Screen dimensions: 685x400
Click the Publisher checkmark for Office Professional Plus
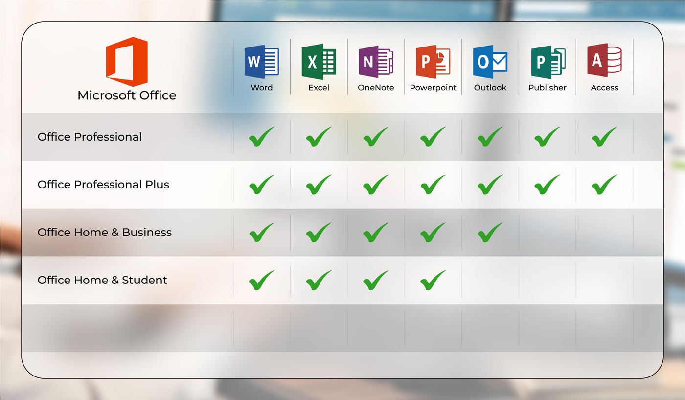tap(548, 185)
